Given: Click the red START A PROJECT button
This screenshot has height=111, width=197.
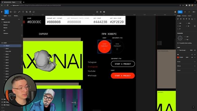Looking at the screenshot, I should click(x=123, y=76).
